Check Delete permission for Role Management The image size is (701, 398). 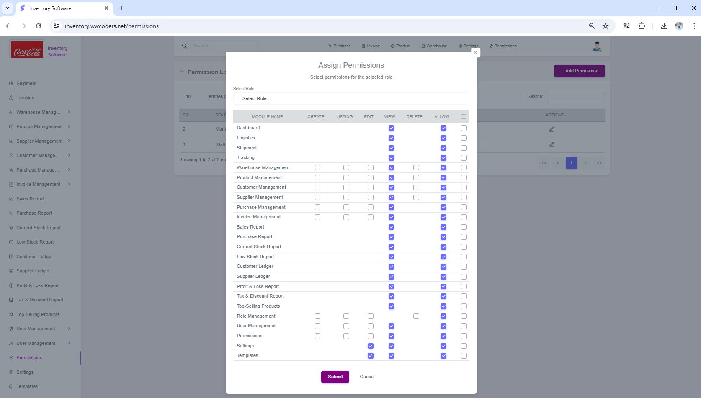tap(416, 316)
